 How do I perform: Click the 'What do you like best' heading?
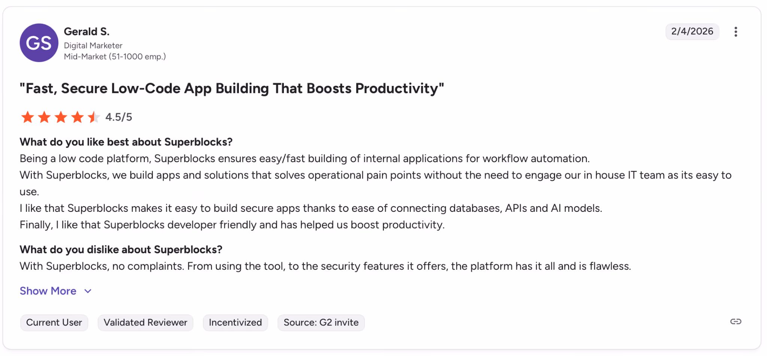(126, 142)
